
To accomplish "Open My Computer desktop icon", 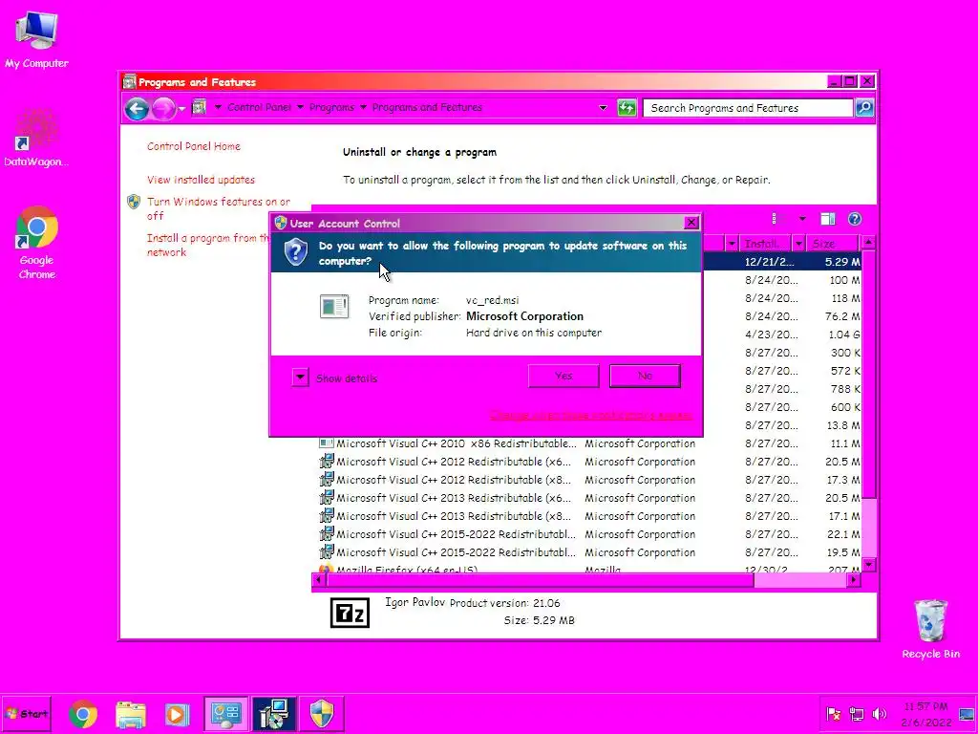I will [x=36, y=39].
